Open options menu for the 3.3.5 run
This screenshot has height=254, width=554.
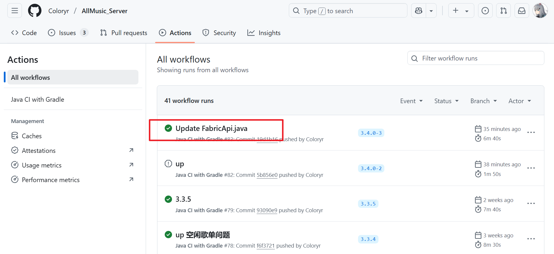click(x=531, y=203)
